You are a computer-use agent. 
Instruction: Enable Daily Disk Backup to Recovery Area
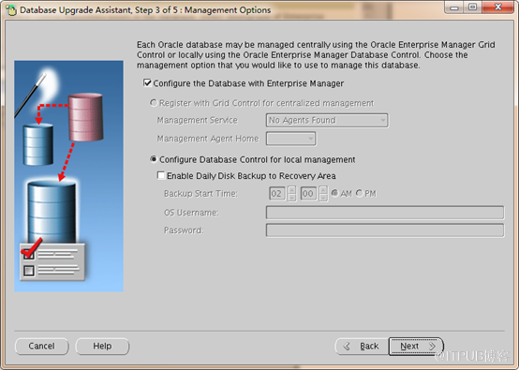pyautogui.click(x=161, y=175)
